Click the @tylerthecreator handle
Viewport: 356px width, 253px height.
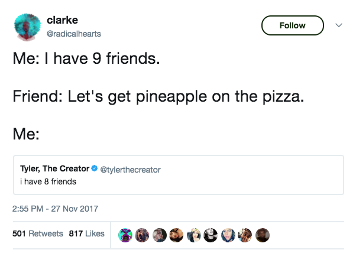pyautogui.click(x=131, y=170)
